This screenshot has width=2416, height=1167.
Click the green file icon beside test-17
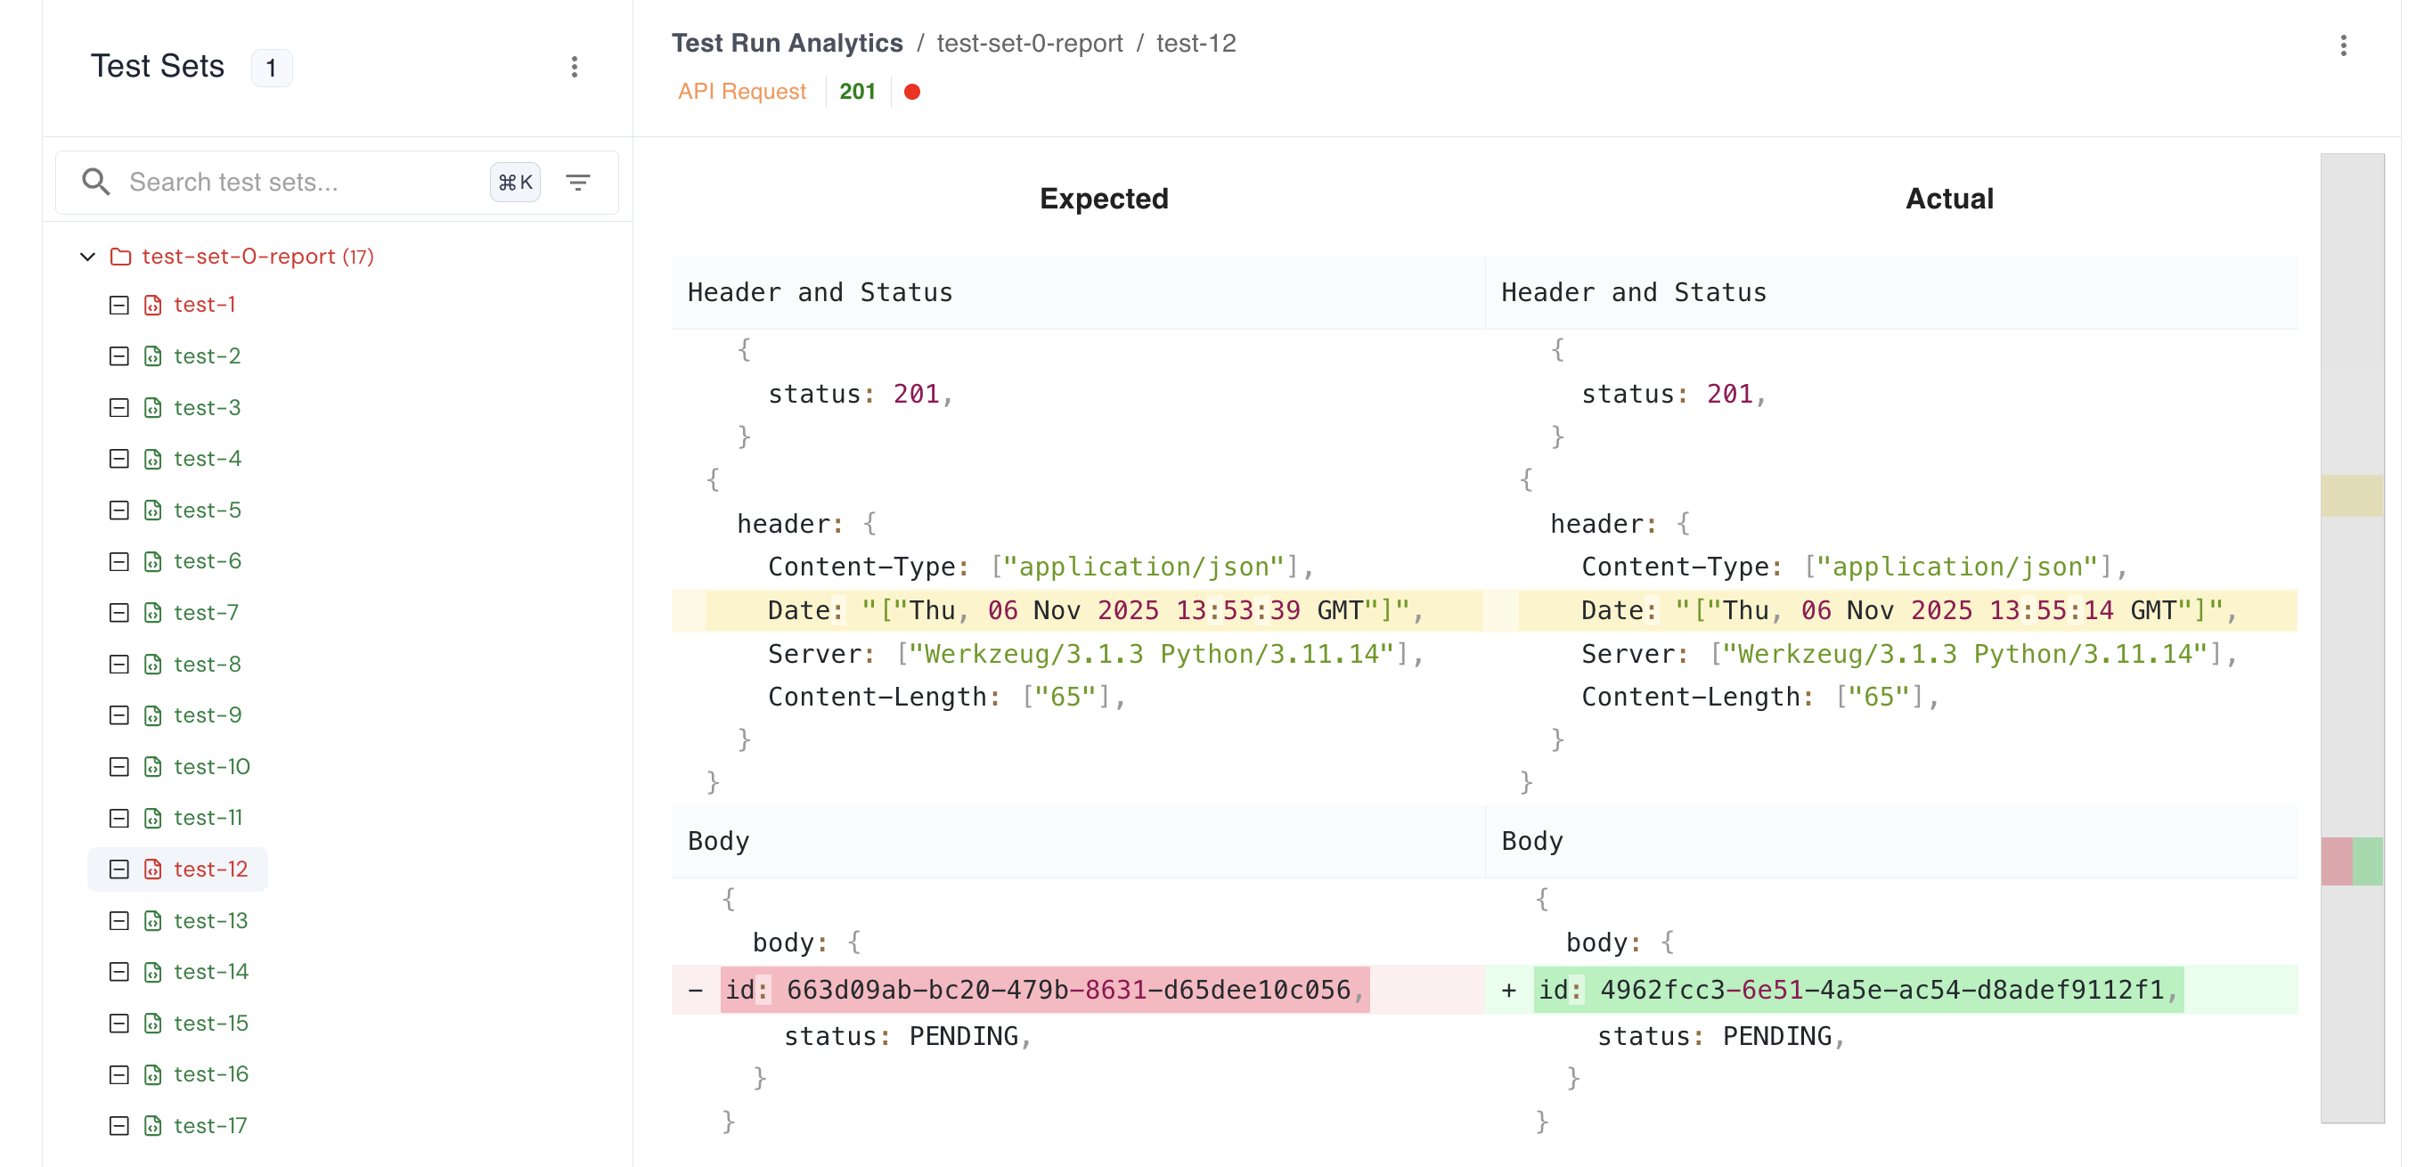[x=153, y=1125]
